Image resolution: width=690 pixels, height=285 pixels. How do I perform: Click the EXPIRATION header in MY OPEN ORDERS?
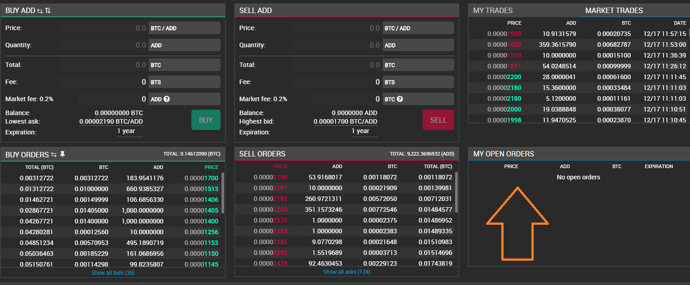click(x=659, y=166)
